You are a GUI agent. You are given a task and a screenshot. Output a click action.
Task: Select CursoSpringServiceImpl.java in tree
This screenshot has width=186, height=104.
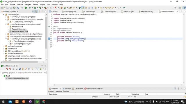24,41
